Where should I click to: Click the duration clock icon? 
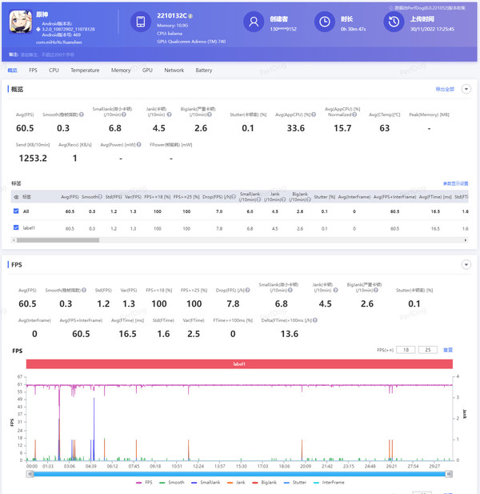(325, 22)
